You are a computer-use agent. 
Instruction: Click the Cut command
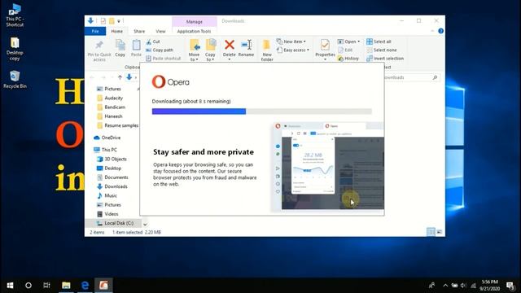(153, 42)
